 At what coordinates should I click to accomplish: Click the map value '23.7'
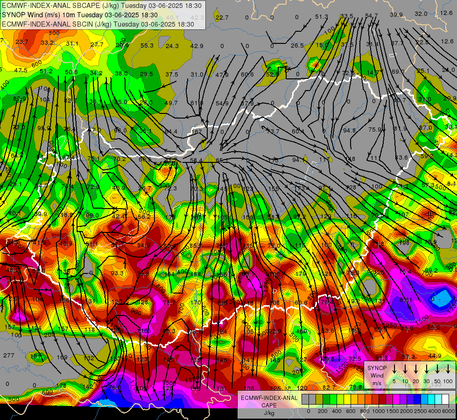pos(22,42)
